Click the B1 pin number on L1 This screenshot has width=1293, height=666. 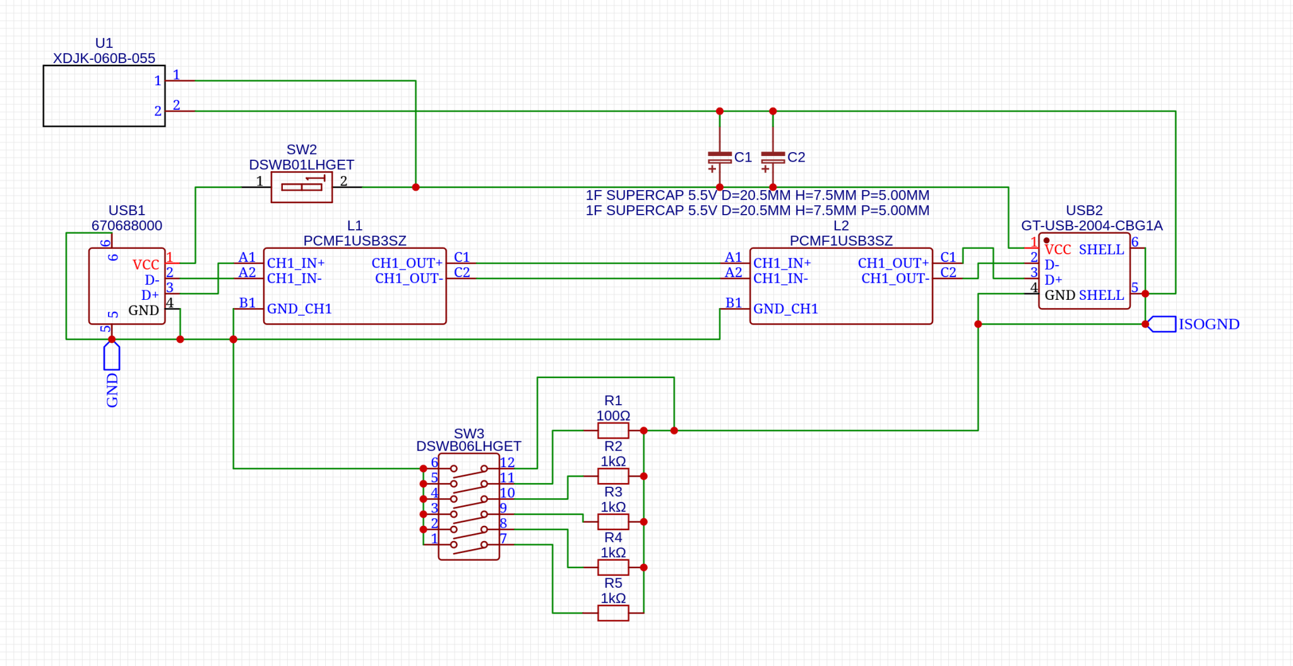tap(247, 302)
